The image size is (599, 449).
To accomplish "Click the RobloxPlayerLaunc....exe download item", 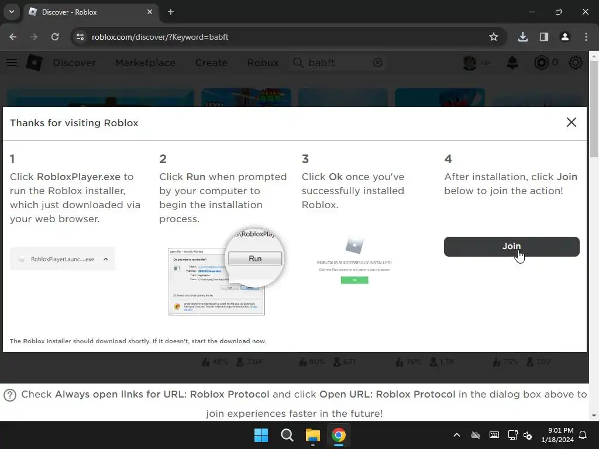I will point(62,259).
